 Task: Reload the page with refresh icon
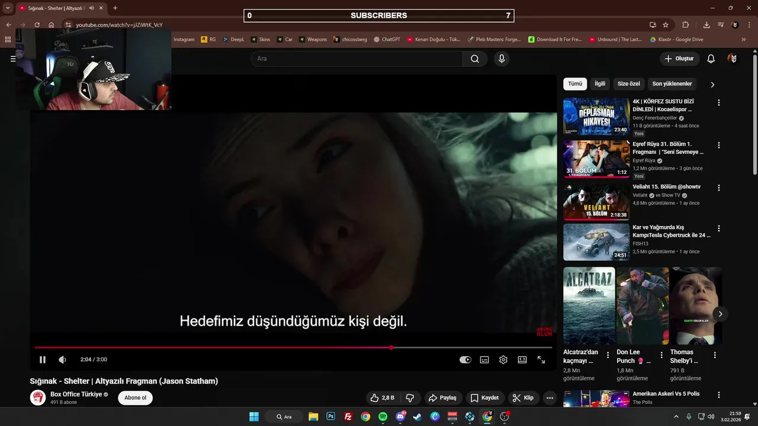click(37, 25)
